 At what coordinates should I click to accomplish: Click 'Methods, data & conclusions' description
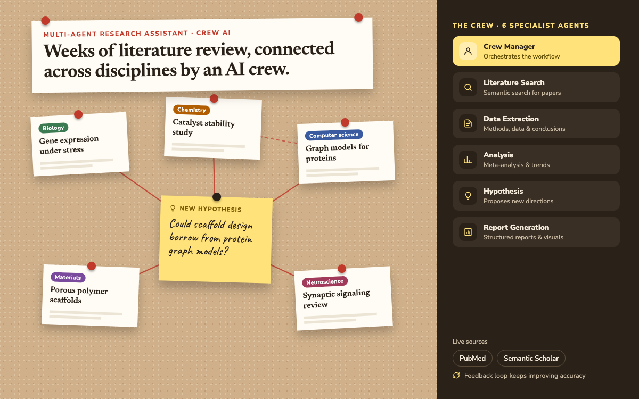tap(525, 129)
